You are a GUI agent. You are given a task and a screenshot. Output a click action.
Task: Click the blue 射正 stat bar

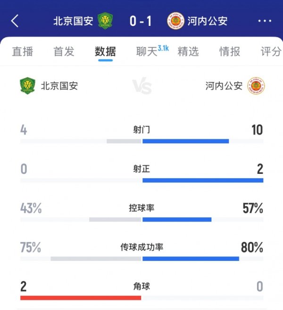203,180
